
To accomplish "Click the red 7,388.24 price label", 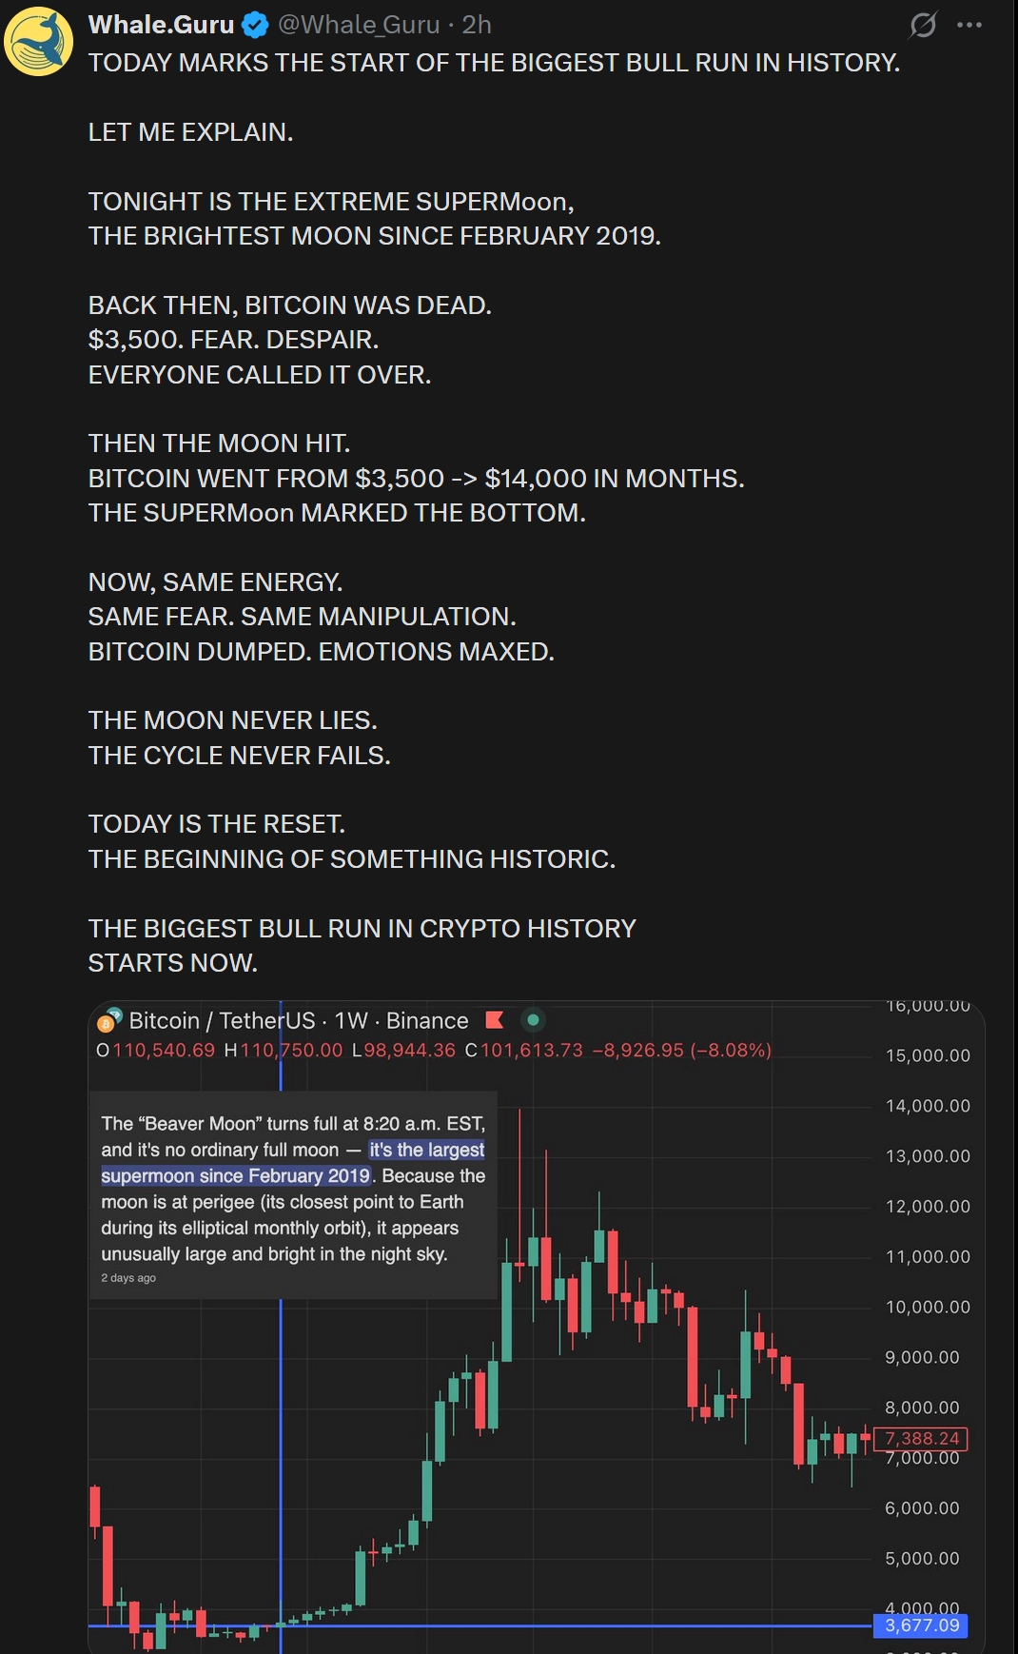I will point(921,1438).
